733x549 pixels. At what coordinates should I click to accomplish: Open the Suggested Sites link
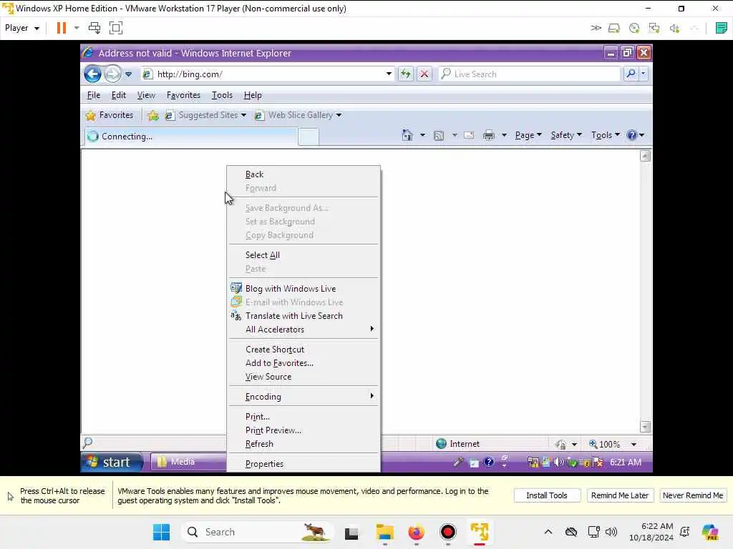pos(205,115)
